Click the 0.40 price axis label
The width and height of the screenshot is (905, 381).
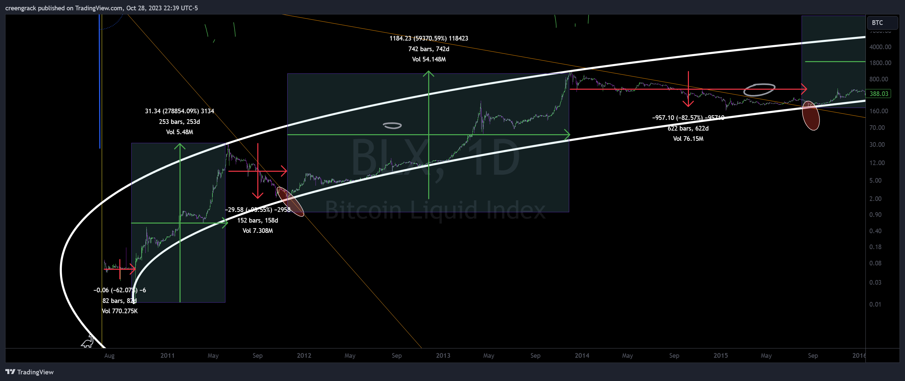point(875,231)
